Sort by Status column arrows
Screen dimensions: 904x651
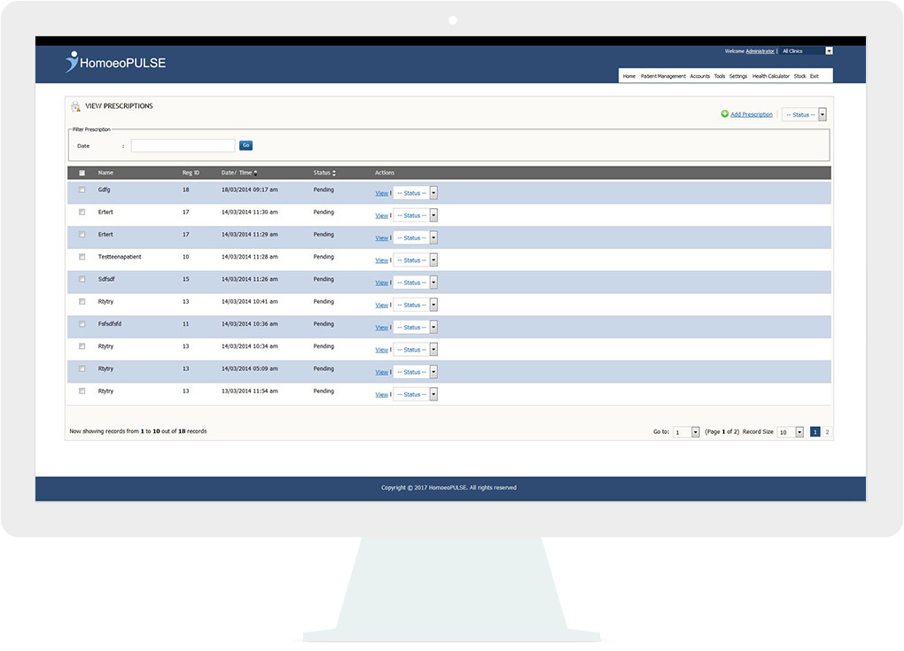[x=333, y=173]
